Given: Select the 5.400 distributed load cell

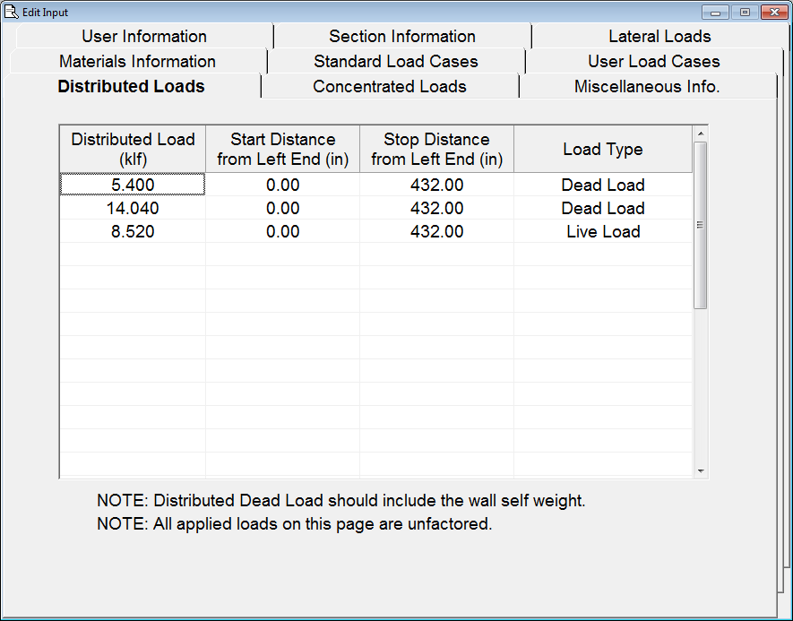Looking at the screenshot, I should [133, 185].
